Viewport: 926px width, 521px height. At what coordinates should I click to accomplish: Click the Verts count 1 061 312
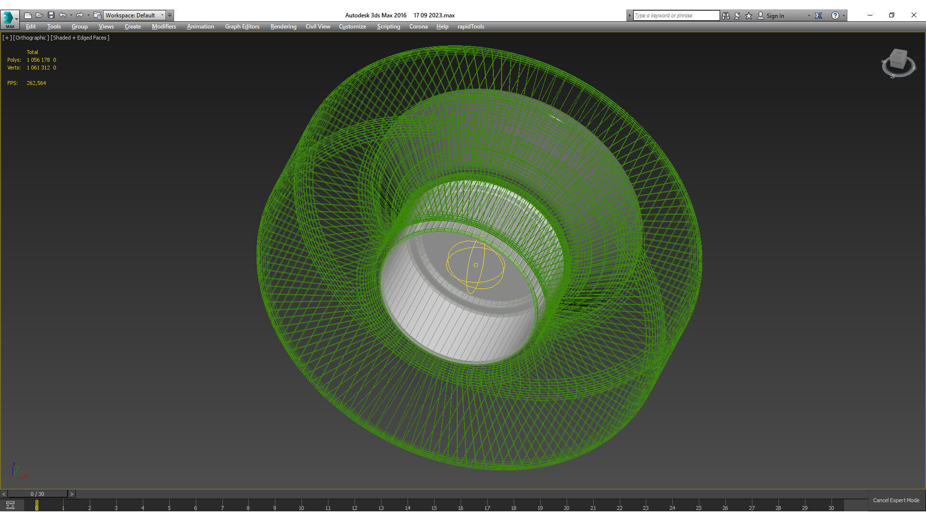pyautogui.click(x=39, y=68)
